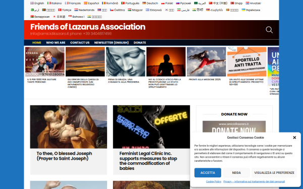Select Polski language flag
Image resolution: width=303 pixels, height=189 pixels.
pyautogui.click(x=167, y=3)
